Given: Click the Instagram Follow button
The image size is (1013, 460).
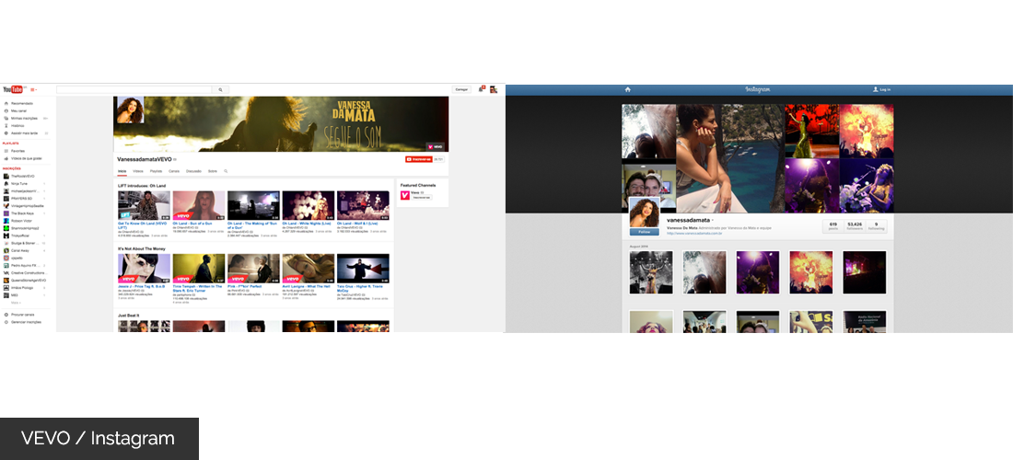Looking at the screenshot, I should click(644, 231).
